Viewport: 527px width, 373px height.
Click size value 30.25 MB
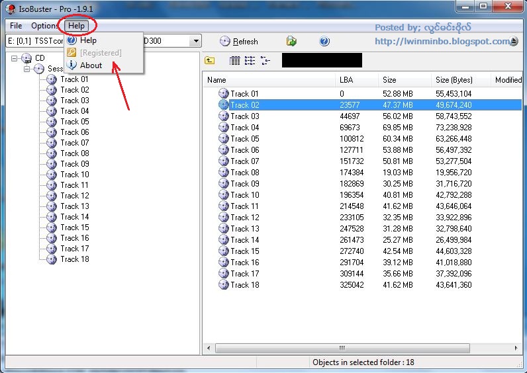coord(398,184)
